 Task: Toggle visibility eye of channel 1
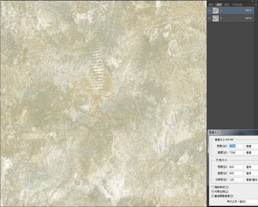209,10
